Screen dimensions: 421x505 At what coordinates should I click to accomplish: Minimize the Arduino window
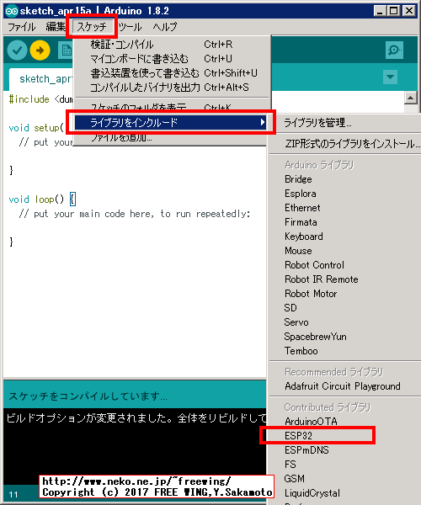coord(380,11)
